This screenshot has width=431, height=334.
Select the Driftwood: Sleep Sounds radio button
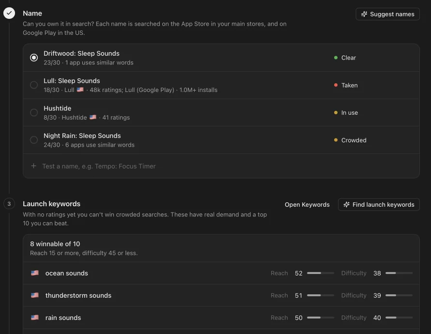(x=34, y=58)
